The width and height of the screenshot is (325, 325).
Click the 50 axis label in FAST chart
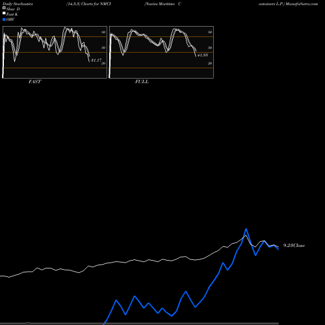coord(103,47)
